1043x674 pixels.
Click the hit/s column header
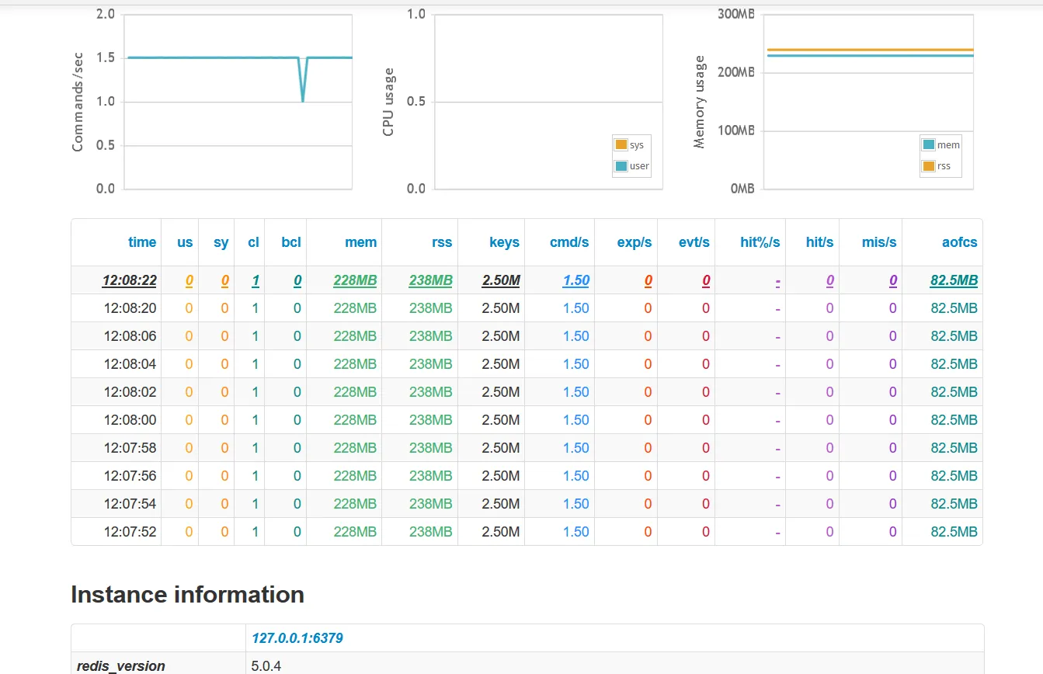point(819,242)
